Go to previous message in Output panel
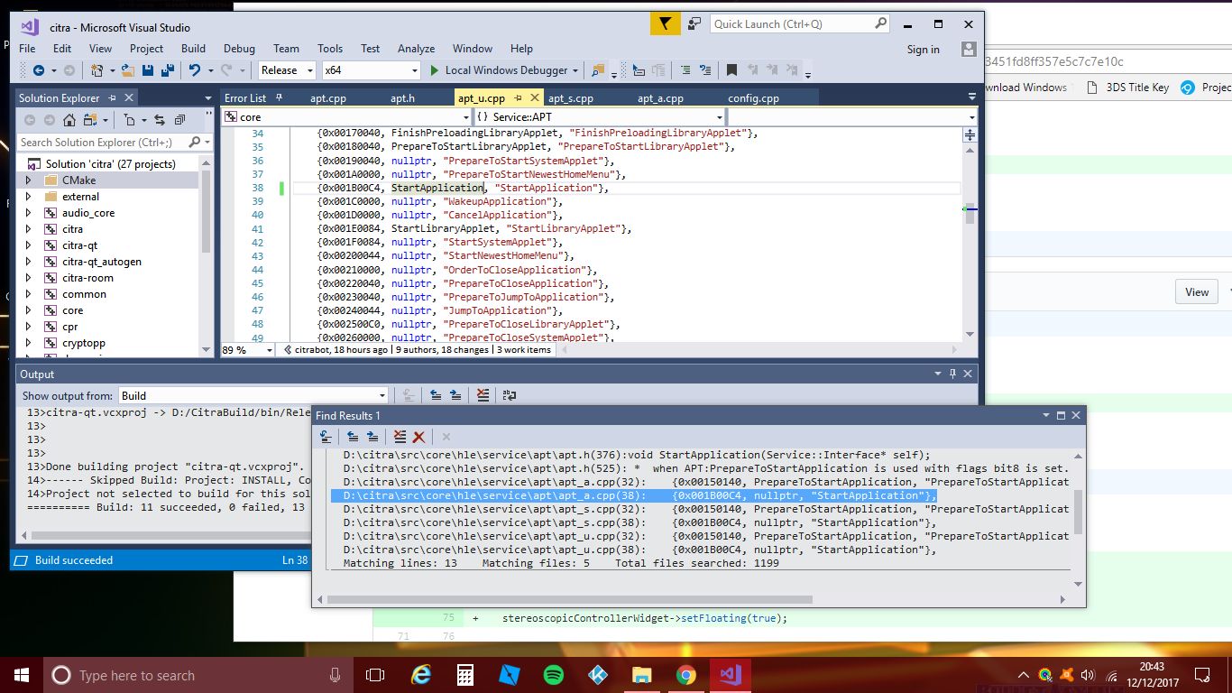Screen dimensions: 1232x693 point(436,395)
